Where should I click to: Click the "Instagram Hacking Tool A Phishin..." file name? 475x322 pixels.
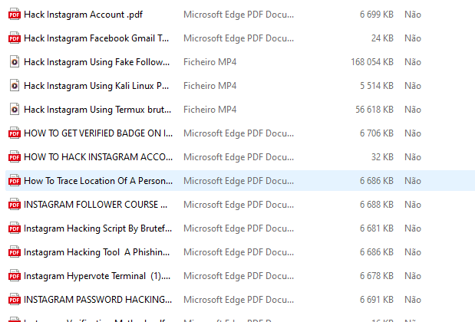click(x=97, y=252)
